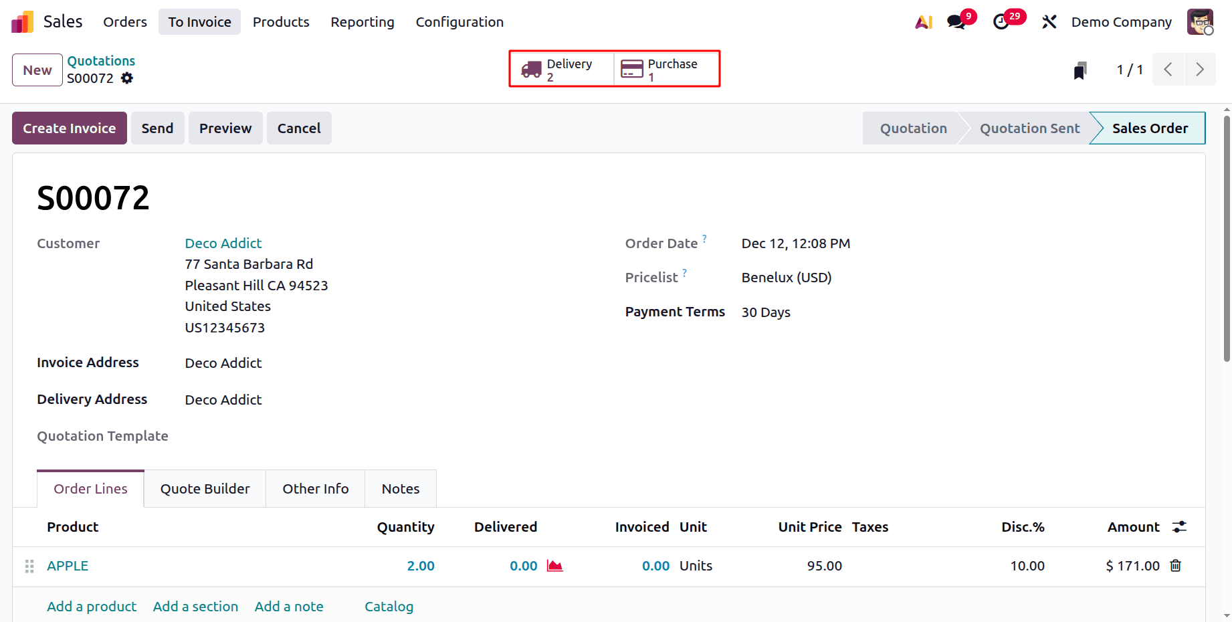
Task: Click the drag handle on APPLE line
Action: [x=29, y=566]
